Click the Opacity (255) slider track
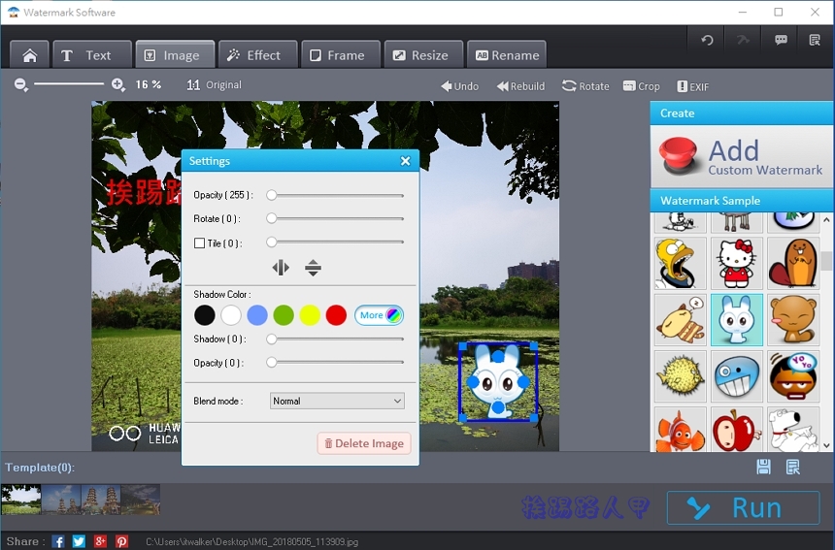 coord(337,195)
